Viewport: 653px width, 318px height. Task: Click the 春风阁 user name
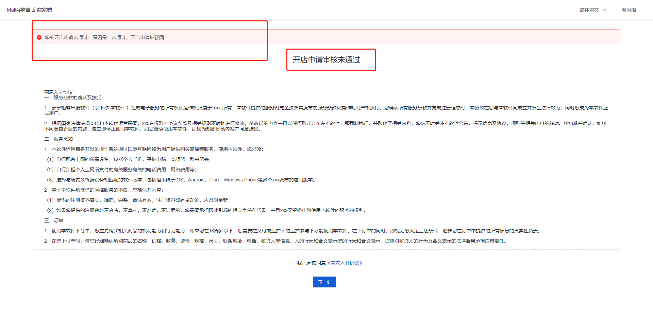(x=629, y=10)
